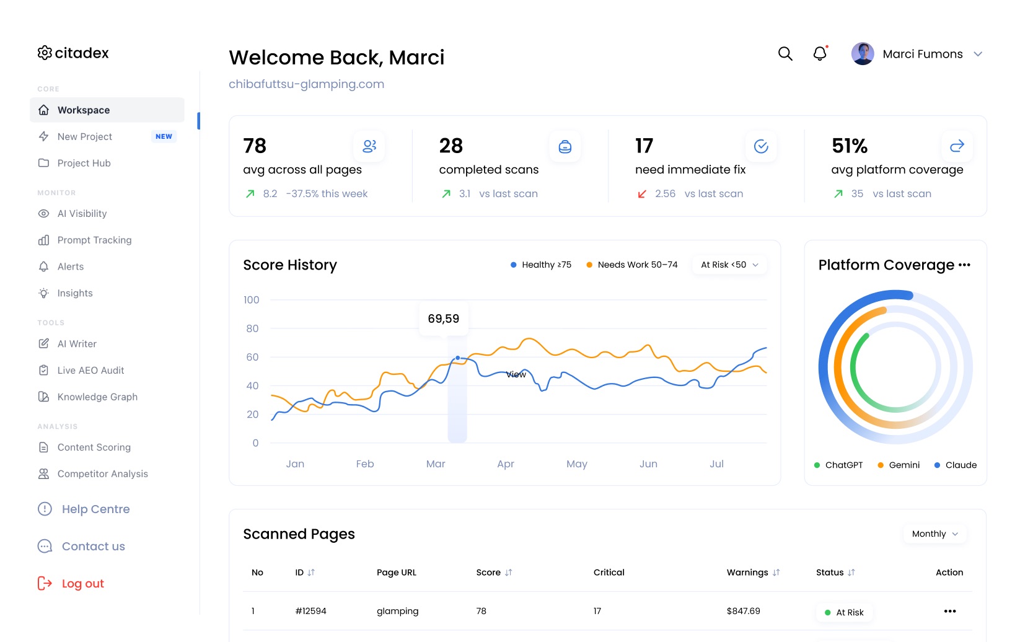Image resolution: width=1020 pixels, height=642 pixels.
Task: Click the share arrow on platform coverage card
Action: (957, 146)
